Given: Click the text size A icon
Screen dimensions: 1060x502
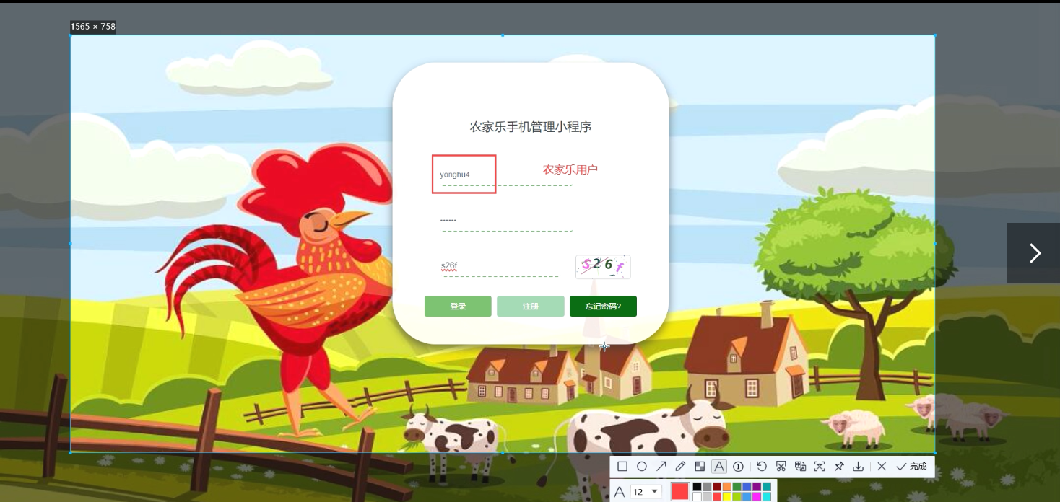Looking at the screenshot, I should pos(620,492).
